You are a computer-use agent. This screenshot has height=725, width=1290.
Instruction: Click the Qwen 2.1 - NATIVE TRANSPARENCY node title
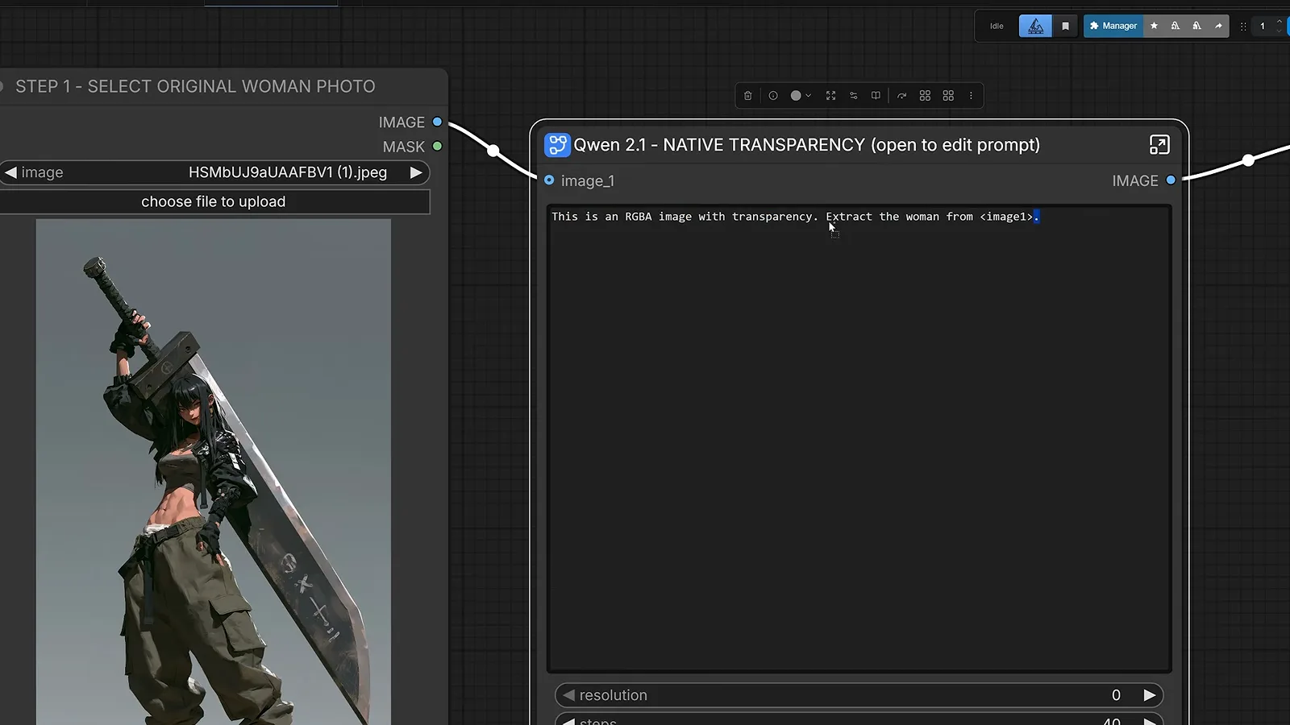(806, 145)
